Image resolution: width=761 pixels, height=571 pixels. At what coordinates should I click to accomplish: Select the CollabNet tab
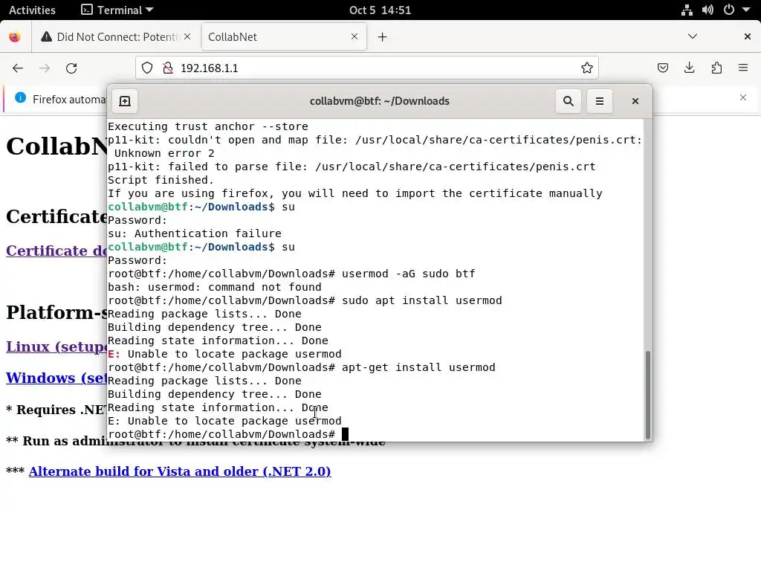point(284,37)
